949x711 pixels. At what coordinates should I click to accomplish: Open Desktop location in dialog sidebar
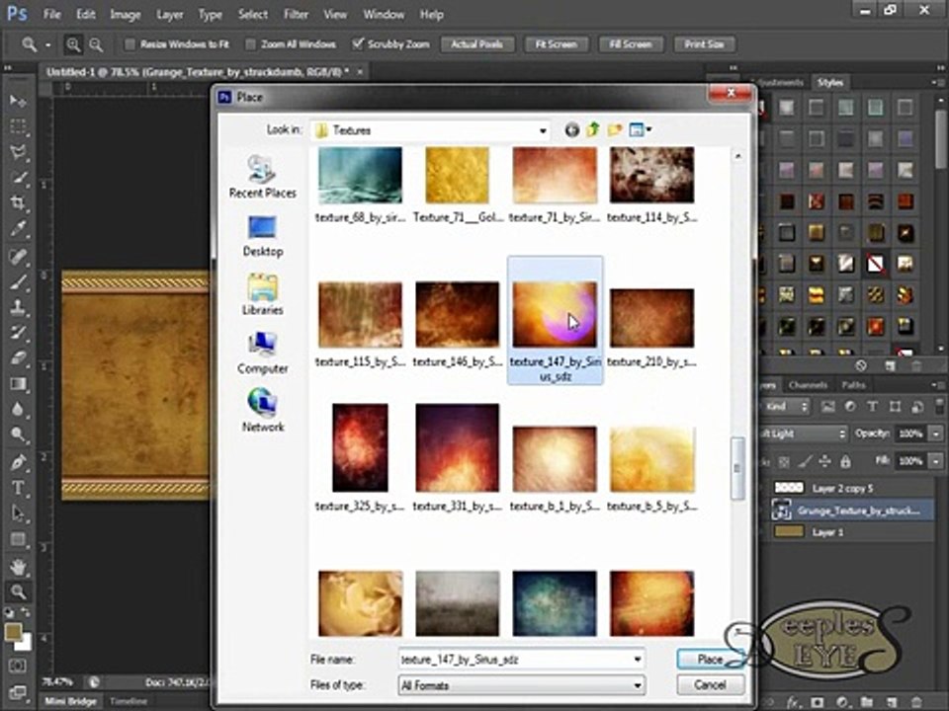[262, 236]
